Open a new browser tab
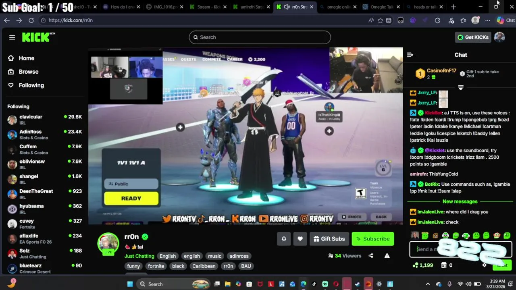 pyautogui.click(x=454, y=7)
